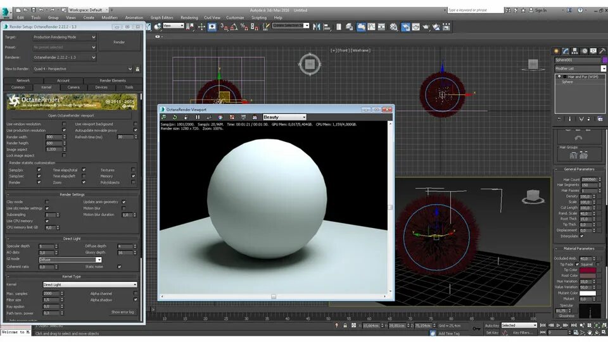Click the Mutant Color swatch
Screen dimensions: 608x342
(x=588, y=293)
